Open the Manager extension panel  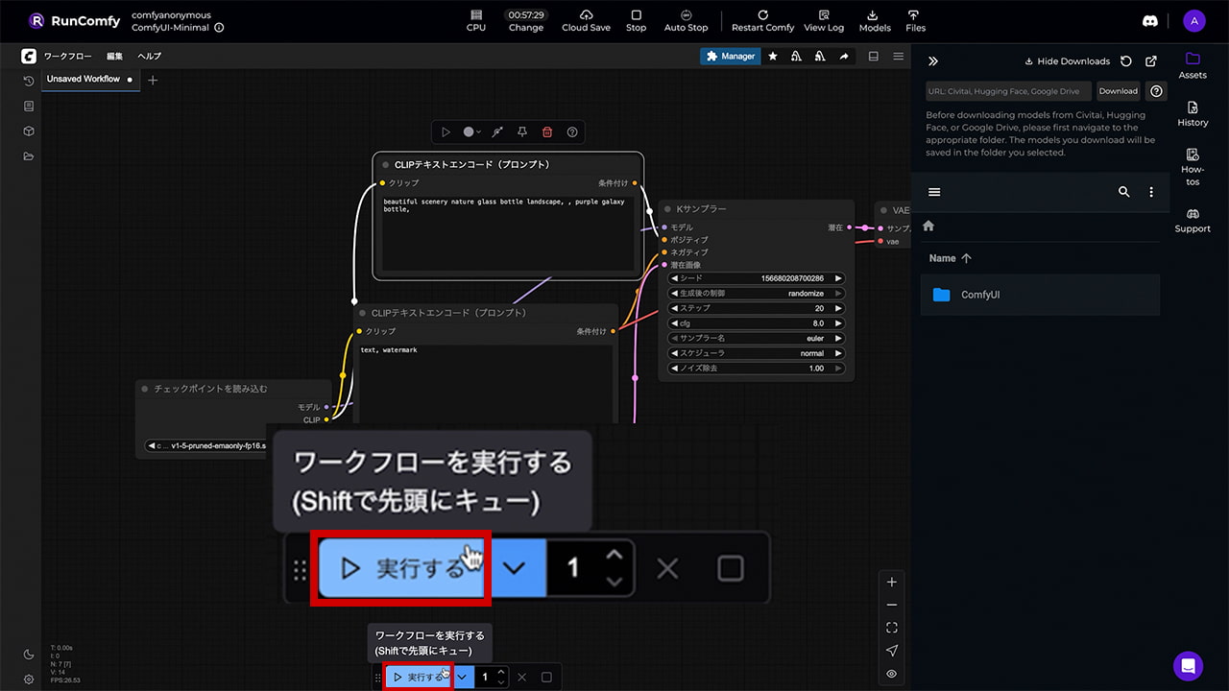[731, 57]
